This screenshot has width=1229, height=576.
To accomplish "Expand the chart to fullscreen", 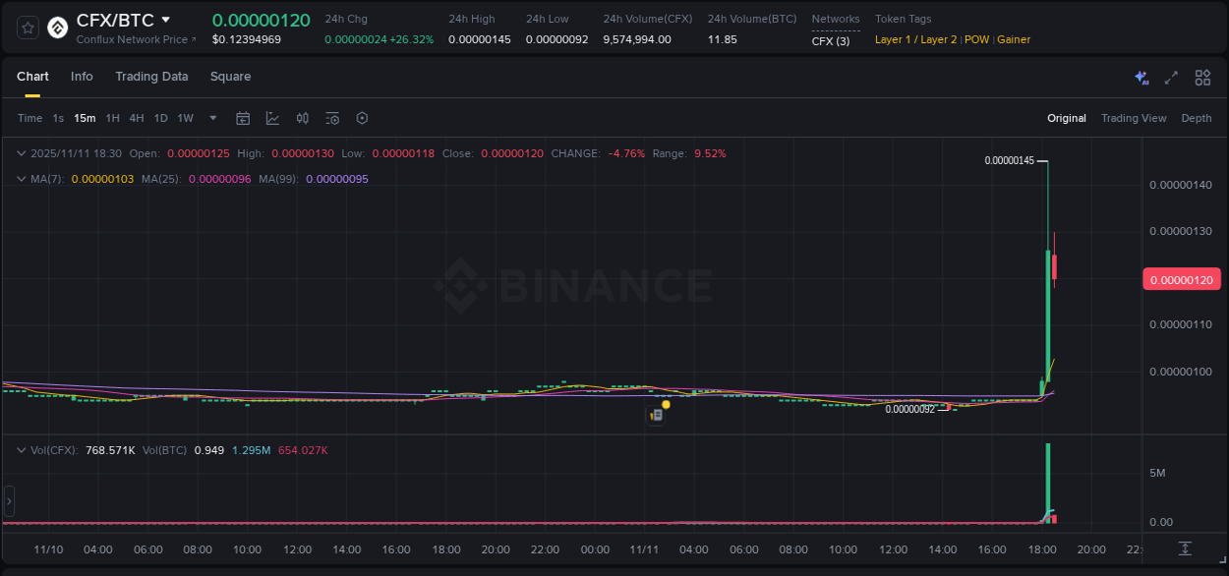I will pyautogui.click(x=1171, y=77).
